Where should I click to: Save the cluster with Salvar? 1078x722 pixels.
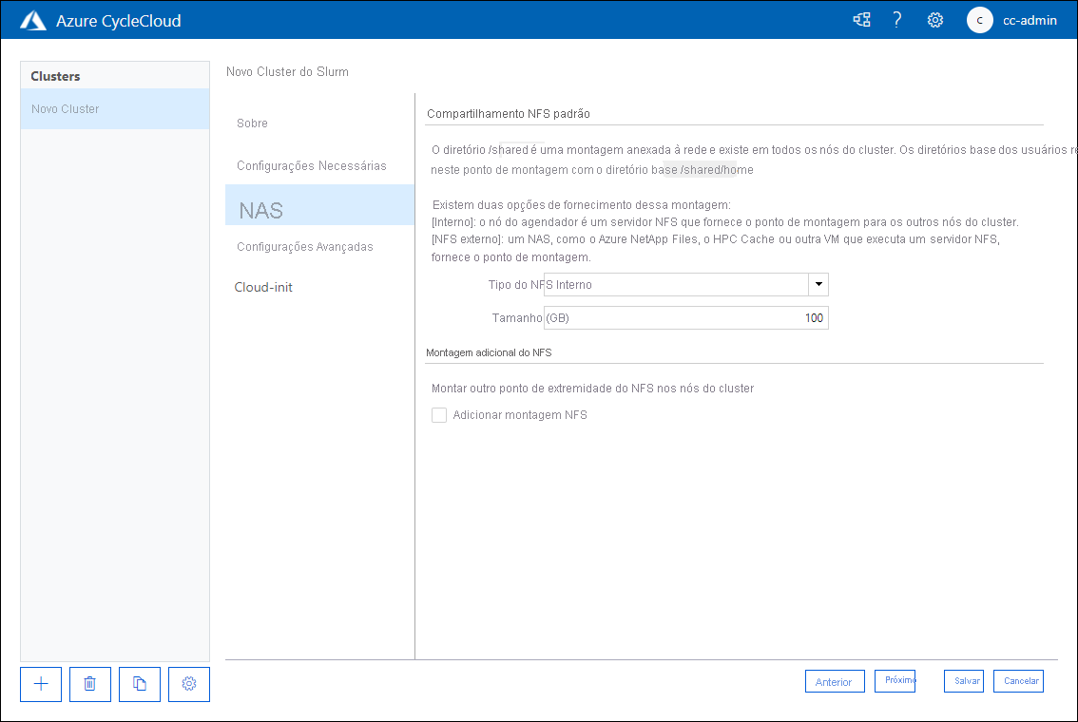(963, 680)
